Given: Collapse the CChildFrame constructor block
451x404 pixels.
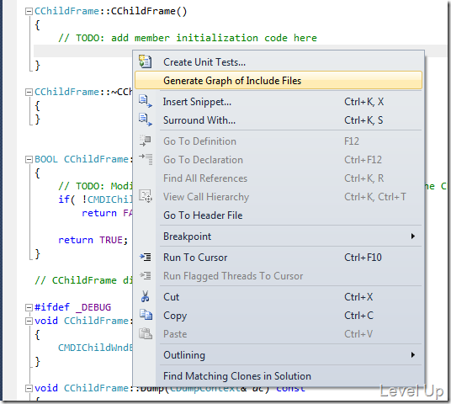Looking at the screenshot, I should (x=29, y=12).
